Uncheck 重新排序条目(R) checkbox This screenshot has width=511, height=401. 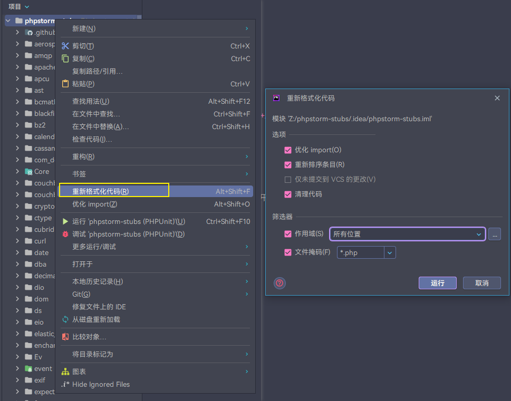[x=288, y=165]
